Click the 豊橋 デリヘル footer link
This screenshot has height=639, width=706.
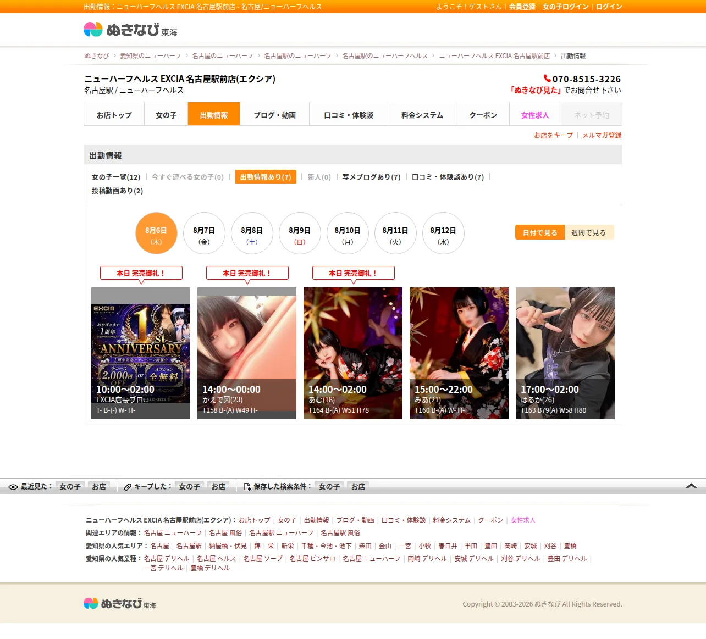[210, 568]
